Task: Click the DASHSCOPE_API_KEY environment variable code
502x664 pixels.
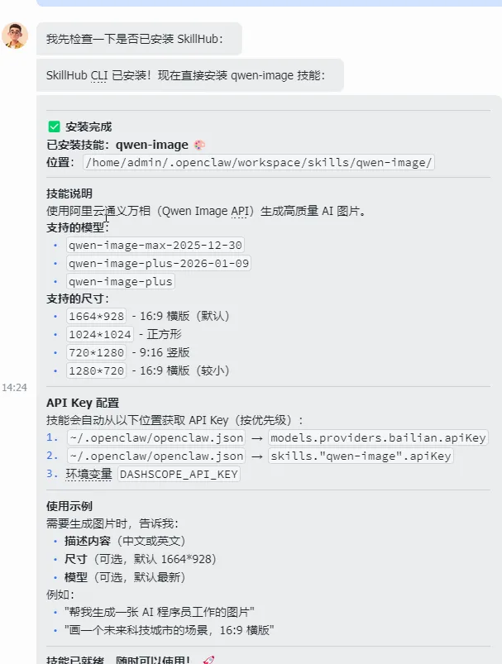Action: tap(179, 475)
